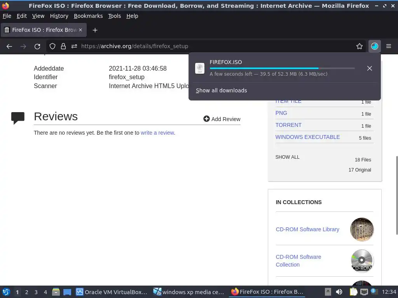Click the page vertical scrollbar thumb
The height and width of the screenshot is (298, 398).
tap(397, 195)
